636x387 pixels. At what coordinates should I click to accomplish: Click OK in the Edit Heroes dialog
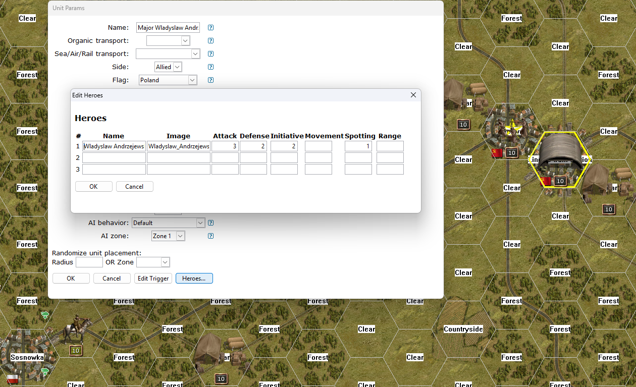click(x=94, y=187)
